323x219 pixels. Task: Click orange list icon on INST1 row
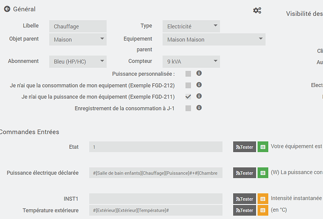pyautogui.click(x=263, y=198)
